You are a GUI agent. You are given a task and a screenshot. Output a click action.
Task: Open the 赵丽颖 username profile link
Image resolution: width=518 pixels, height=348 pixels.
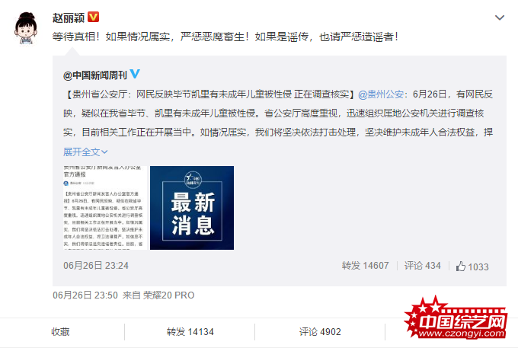tap(69, 18)
